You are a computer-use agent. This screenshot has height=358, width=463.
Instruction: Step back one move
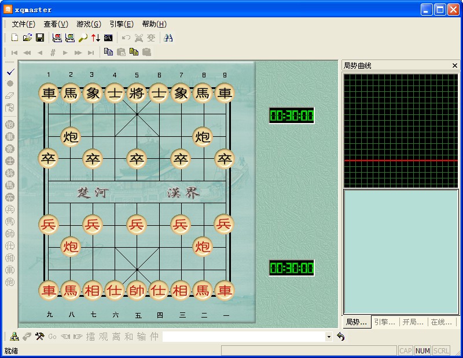(x=40, y=53)
